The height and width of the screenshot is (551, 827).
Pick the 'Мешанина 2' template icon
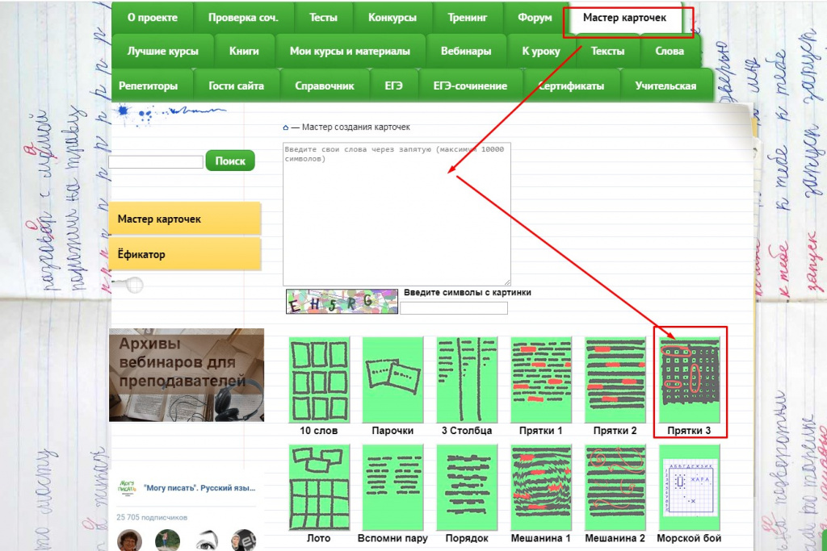pos(615,488)
